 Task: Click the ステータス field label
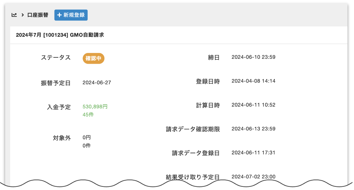point(56,57)
